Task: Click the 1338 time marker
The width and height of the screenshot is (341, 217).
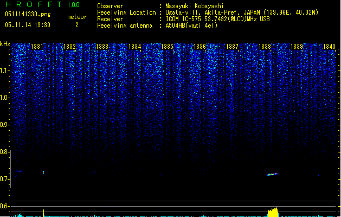Action: tap(265, 47)
